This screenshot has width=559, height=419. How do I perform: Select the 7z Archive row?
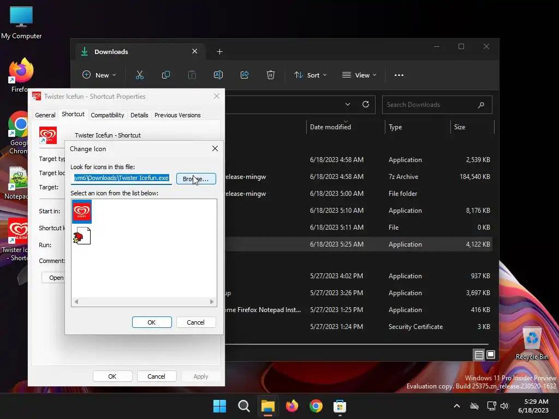coord(358,177)
